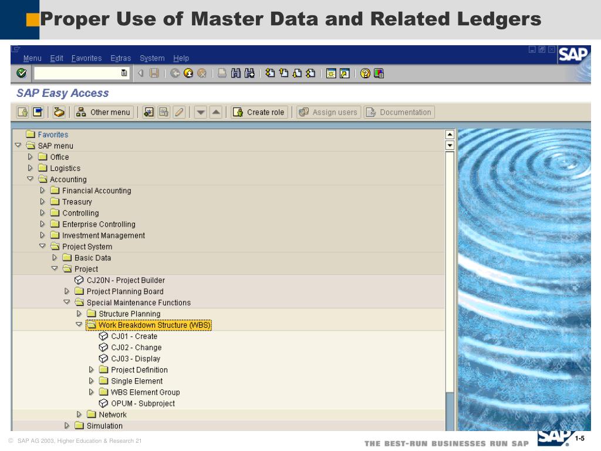Collapse the Project System folder
This screenshot has height=451, width=601.
pos(42,246)
